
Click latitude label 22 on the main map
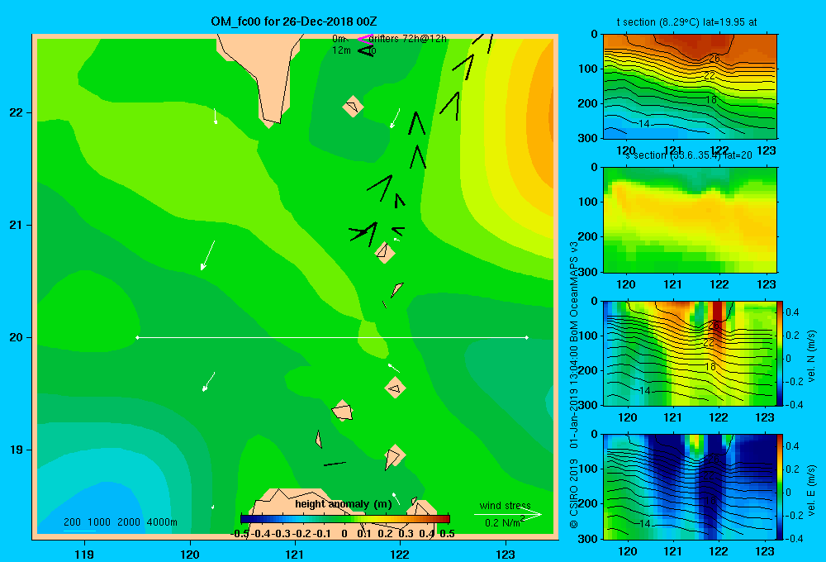17,112
